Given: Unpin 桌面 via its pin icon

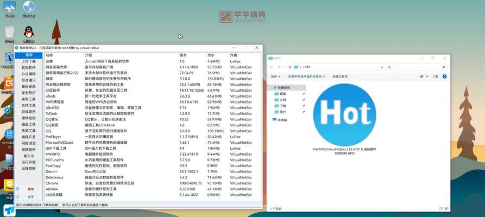Looking at the screenshot, I should click(304, 94).
